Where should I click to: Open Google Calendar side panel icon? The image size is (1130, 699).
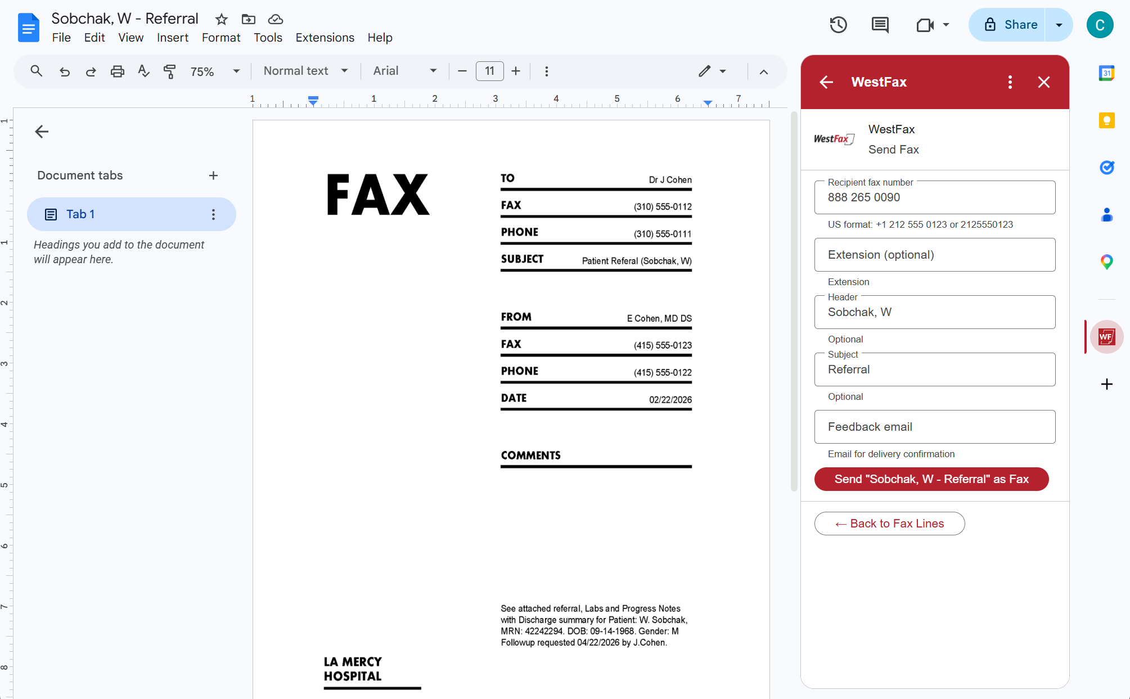click(x=1106, y=73)
